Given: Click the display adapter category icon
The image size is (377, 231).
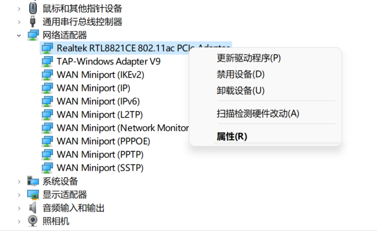Looking at the screenshot, I should tap(33, 194).
